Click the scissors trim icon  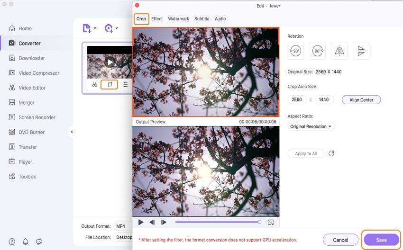coord(94,85)
